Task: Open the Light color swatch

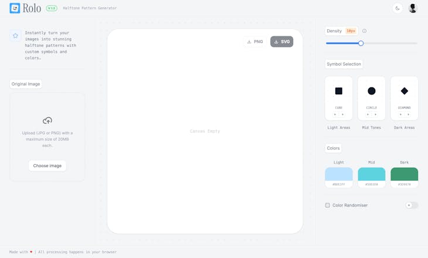Action: [339, 174]
